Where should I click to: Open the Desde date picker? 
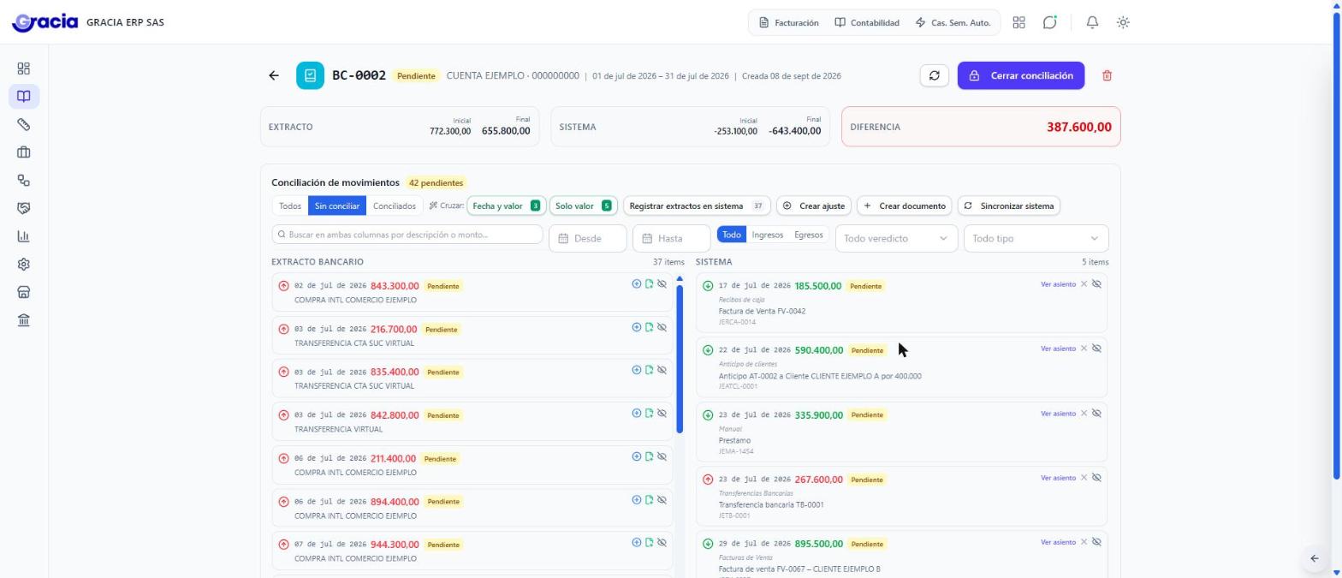tap(588, 238)
